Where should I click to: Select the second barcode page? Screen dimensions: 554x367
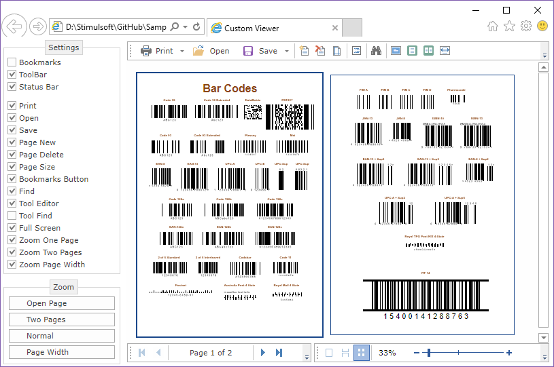pos(422,205)
